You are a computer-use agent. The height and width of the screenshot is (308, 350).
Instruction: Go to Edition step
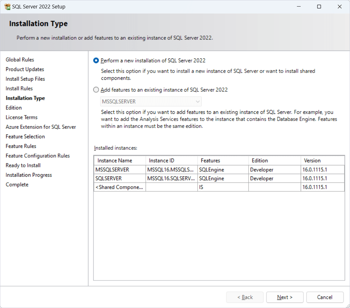click(14, 108)
